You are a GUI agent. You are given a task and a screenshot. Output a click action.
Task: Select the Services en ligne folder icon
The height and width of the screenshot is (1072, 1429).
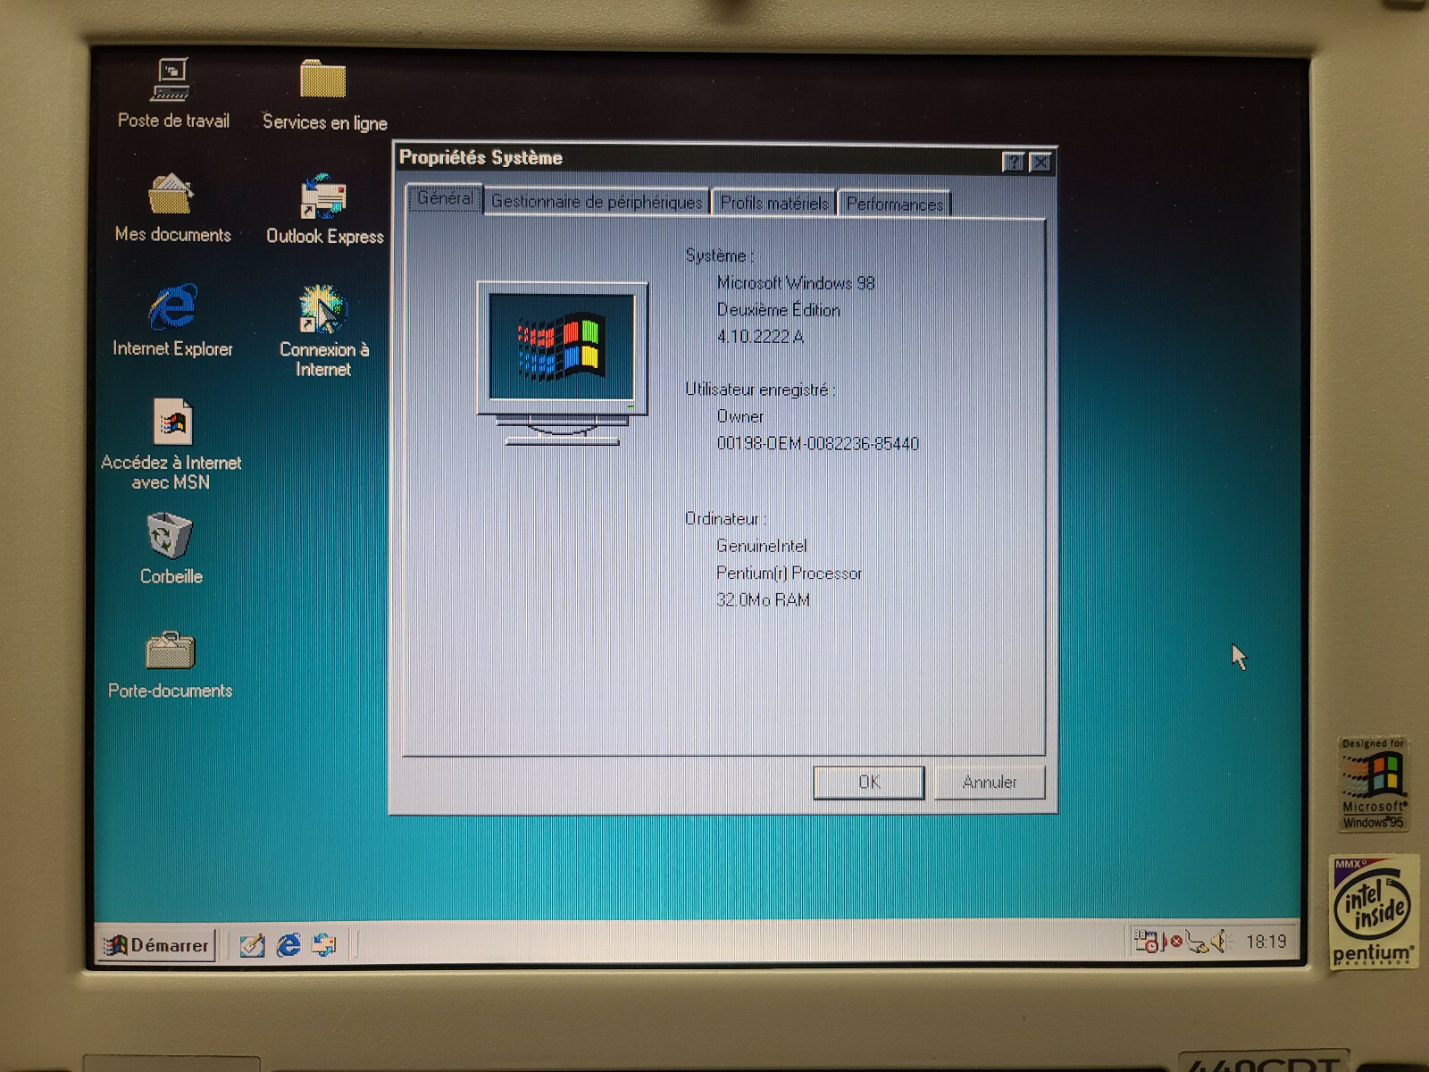(324, 96)
